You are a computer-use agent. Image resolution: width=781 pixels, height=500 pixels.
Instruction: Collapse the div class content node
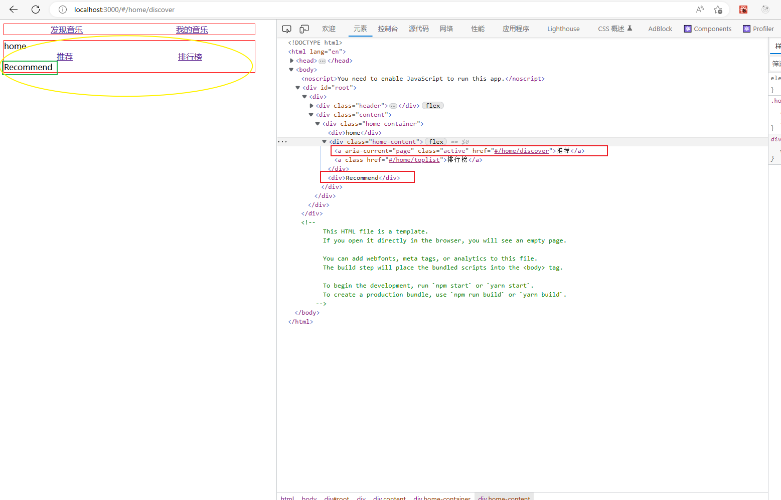pyautogui.click(x=311, y=115)
